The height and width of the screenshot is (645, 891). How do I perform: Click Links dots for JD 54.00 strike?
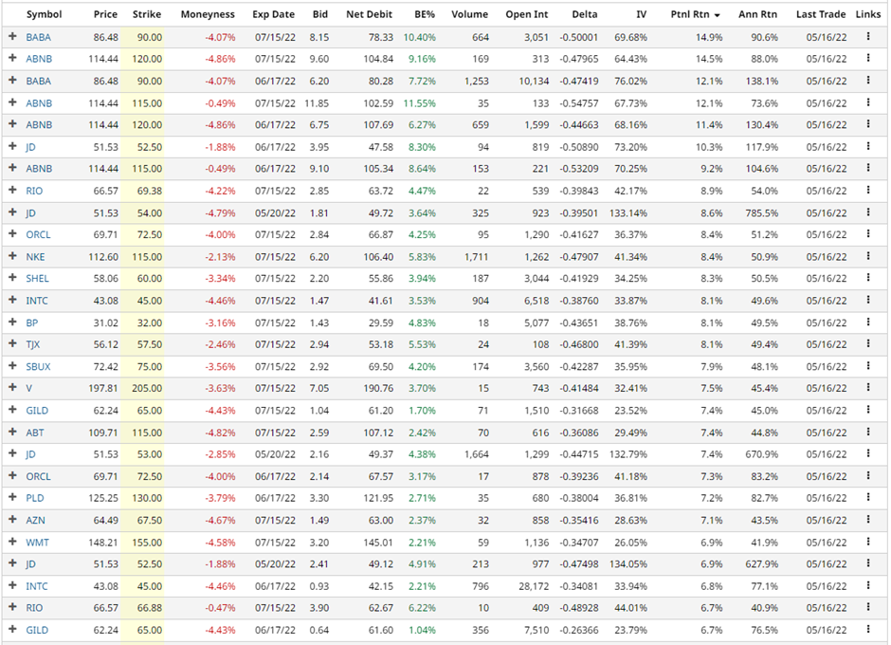click(x=867, y=212)
